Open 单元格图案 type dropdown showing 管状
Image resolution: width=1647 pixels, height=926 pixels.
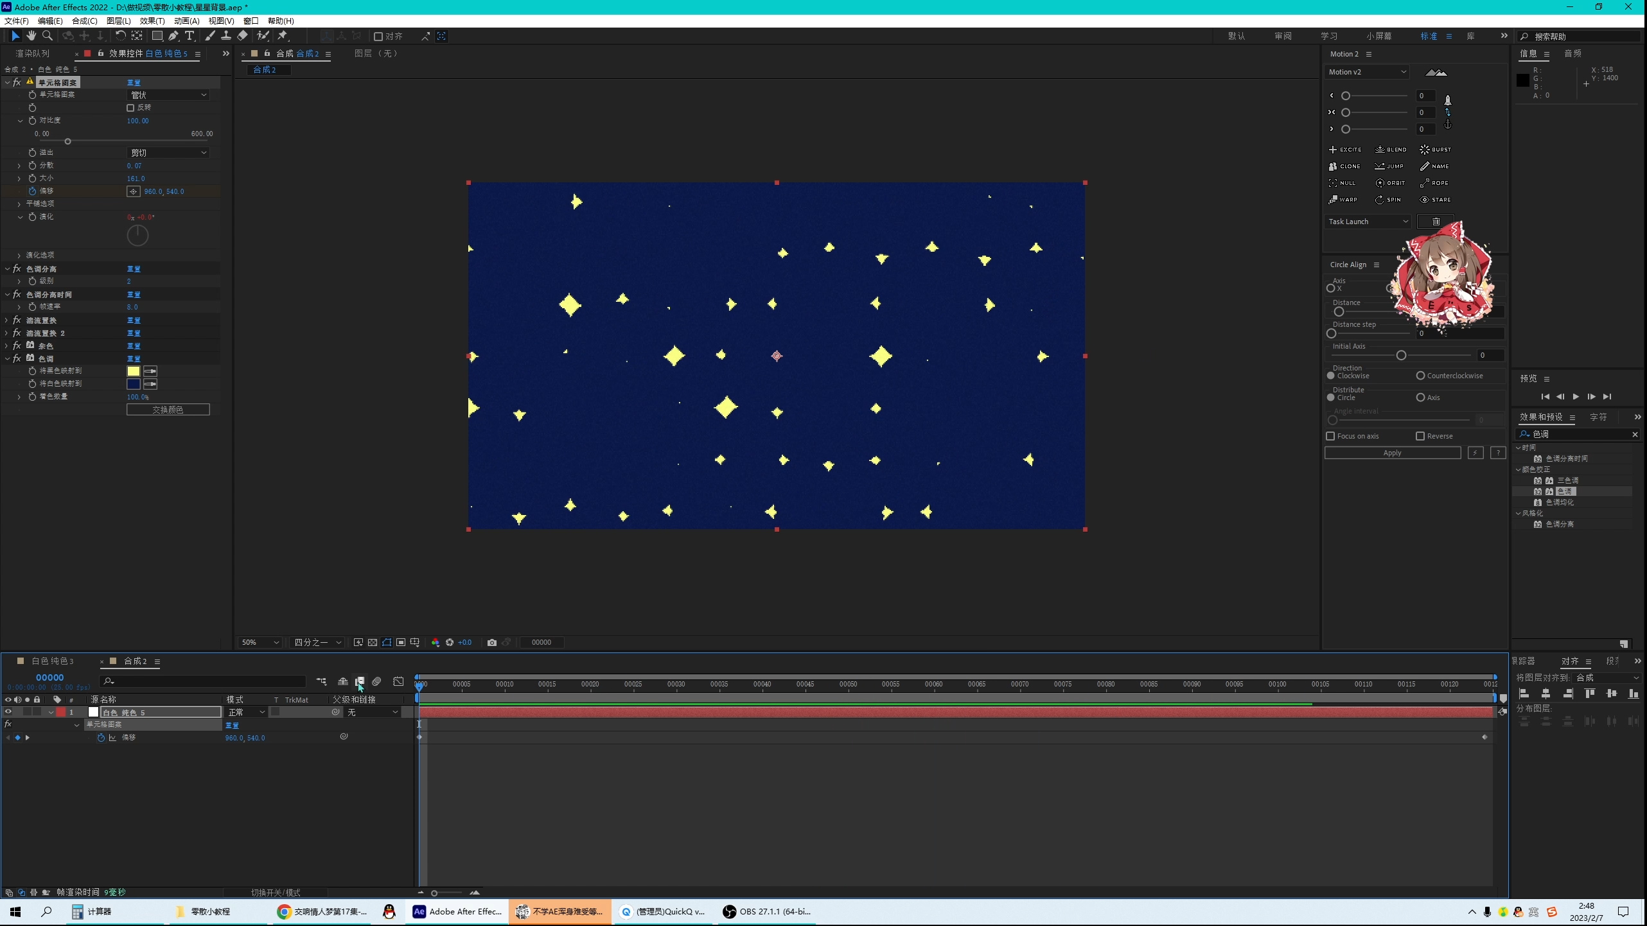[168, 95]
